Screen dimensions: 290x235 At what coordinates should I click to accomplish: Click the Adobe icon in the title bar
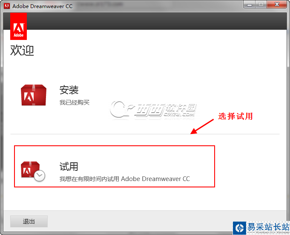click(x=7, y=6)
